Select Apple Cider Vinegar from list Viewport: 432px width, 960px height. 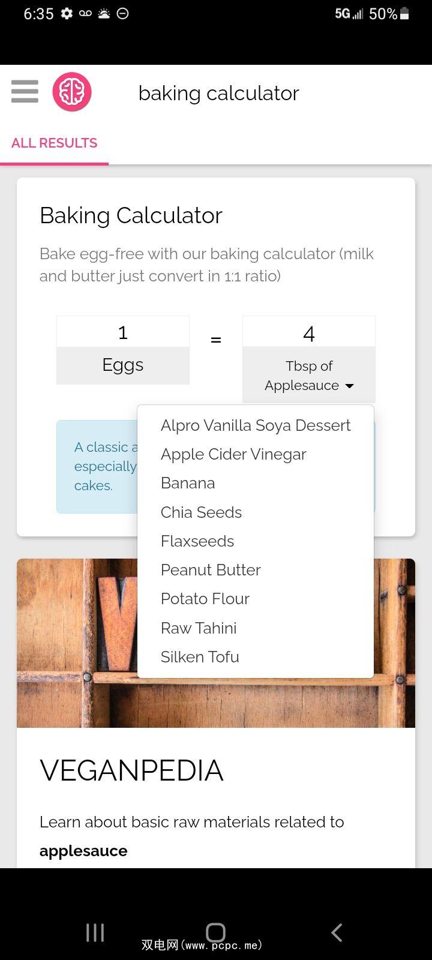click(233, 454)
